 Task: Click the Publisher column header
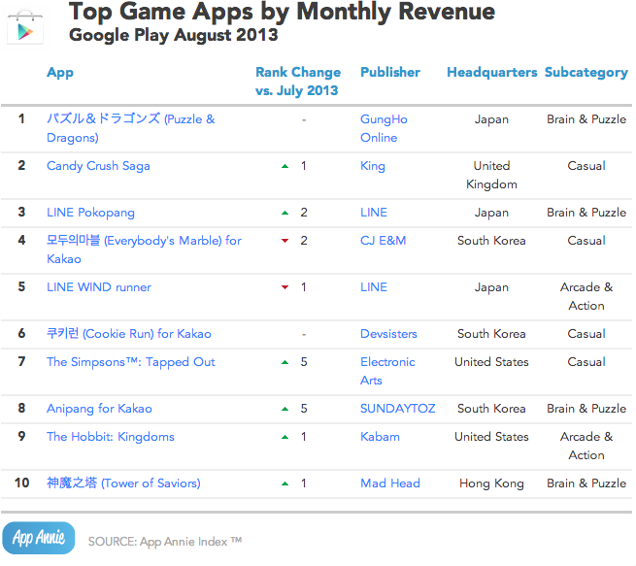coord(390,72)
